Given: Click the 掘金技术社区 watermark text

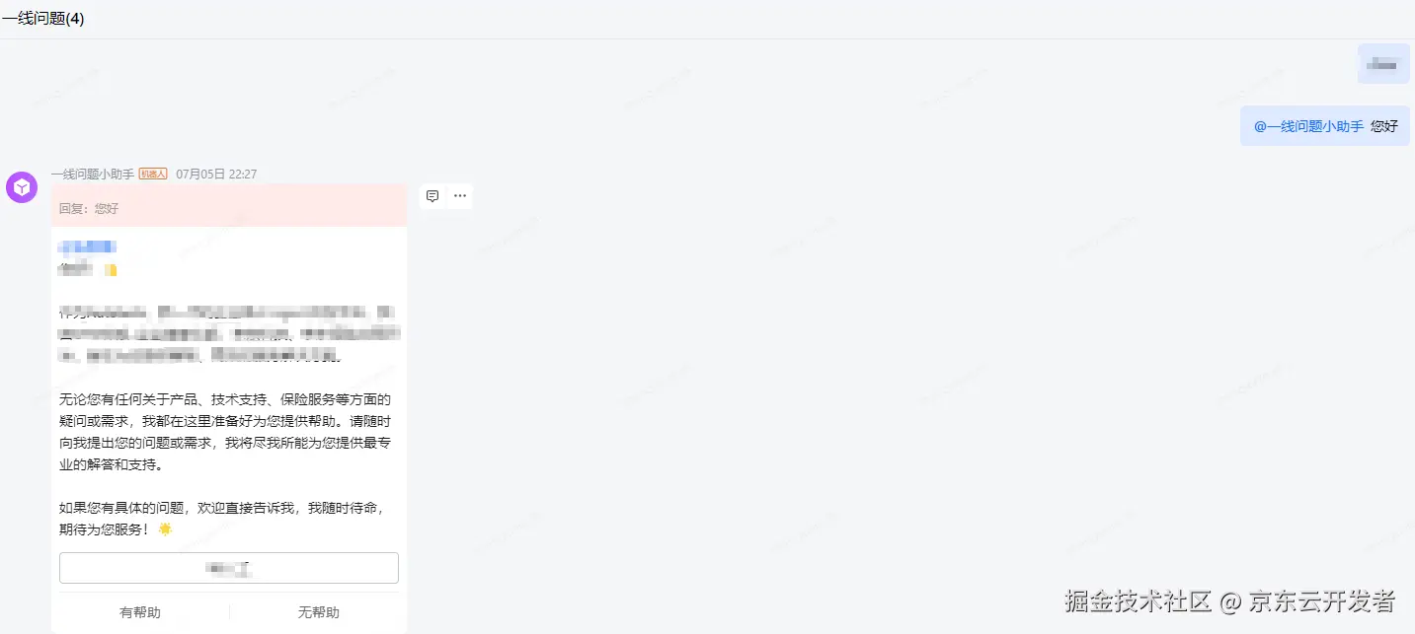Looking at the screenshot, I should (1138, 600).
